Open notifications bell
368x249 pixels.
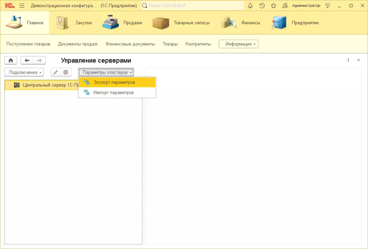point(250,5)
